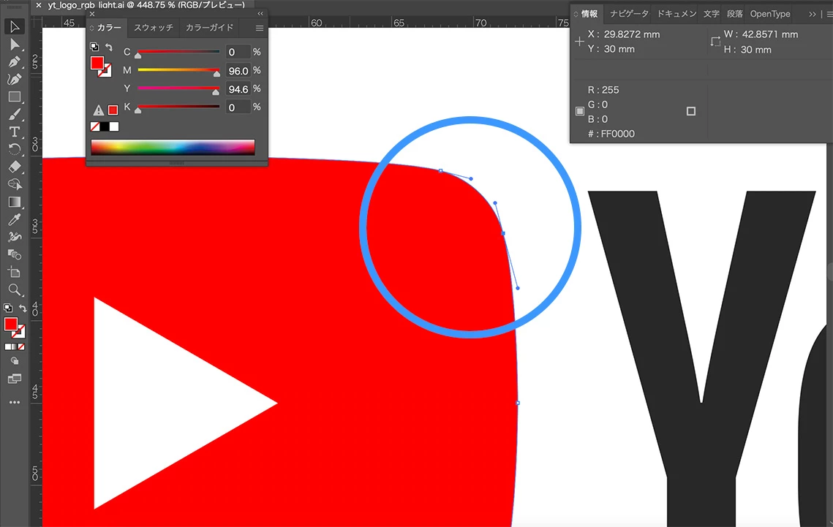Screen dimensions: 833x527
Task: Switch to the カラーガイド tab
Action: click(209, 28)
